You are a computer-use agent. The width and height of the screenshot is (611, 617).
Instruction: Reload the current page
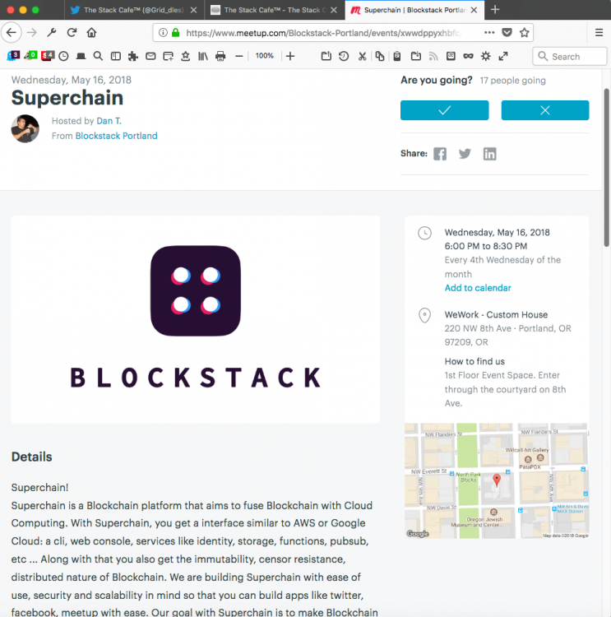point(72,33)
